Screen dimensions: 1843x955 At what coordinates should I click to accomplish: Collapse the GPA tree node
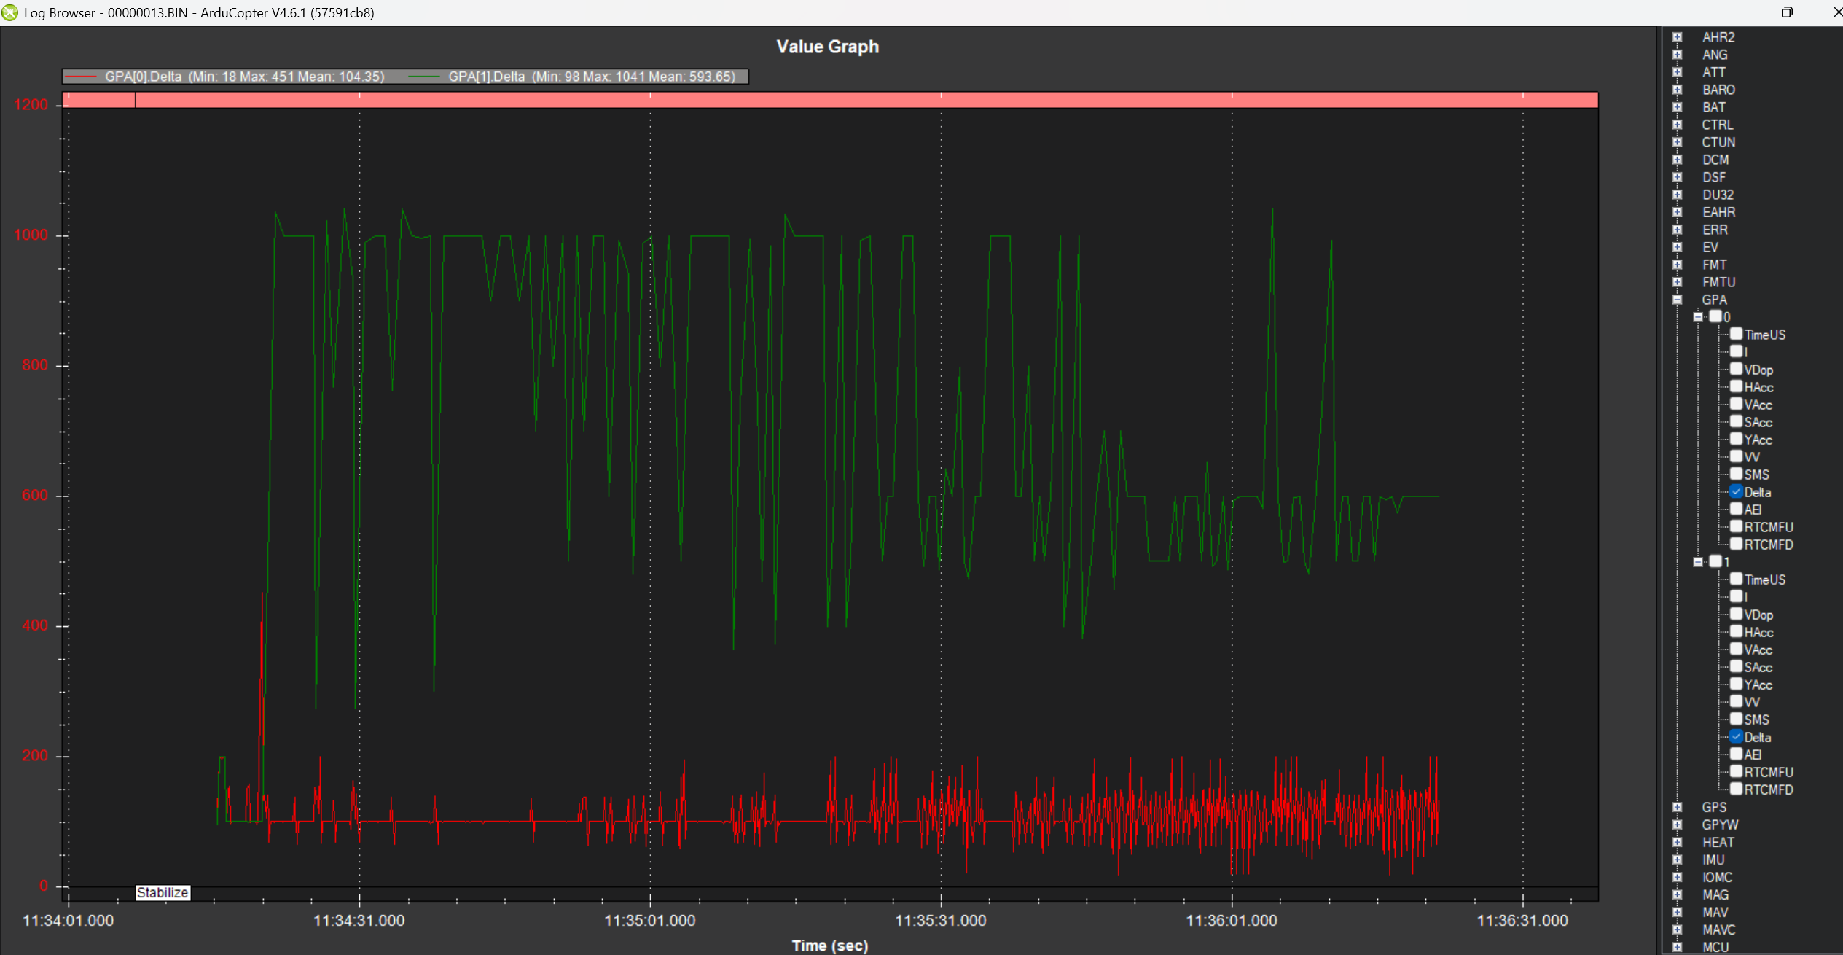1676,299
